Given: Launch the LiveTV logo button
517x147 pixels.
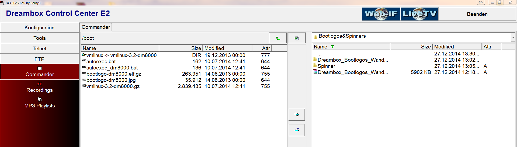Looking at the screenshot, I should point(419,14).
